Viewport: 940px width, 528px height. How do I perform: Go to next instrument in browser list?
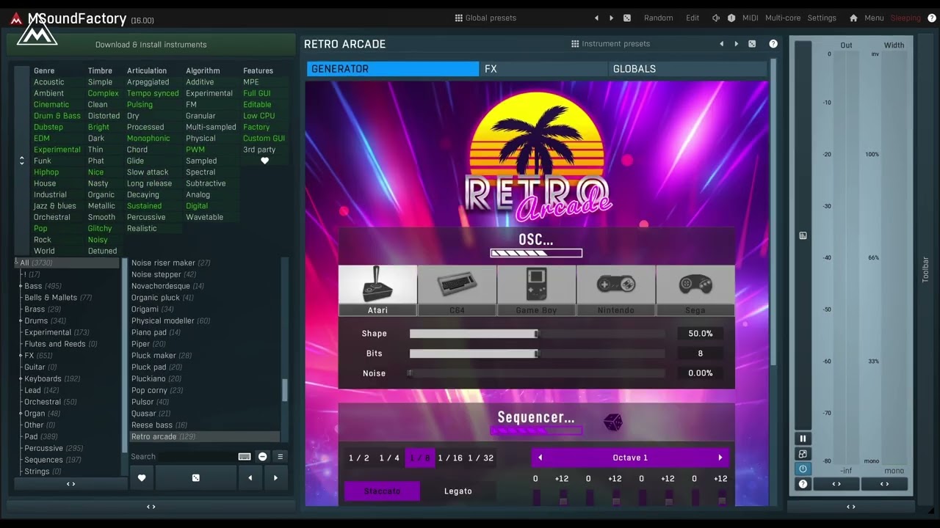275,478
